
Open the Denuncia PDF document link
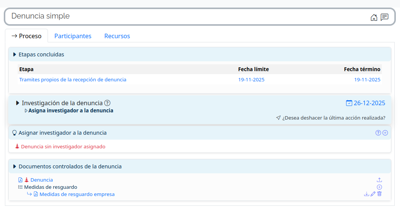[42, 180]
